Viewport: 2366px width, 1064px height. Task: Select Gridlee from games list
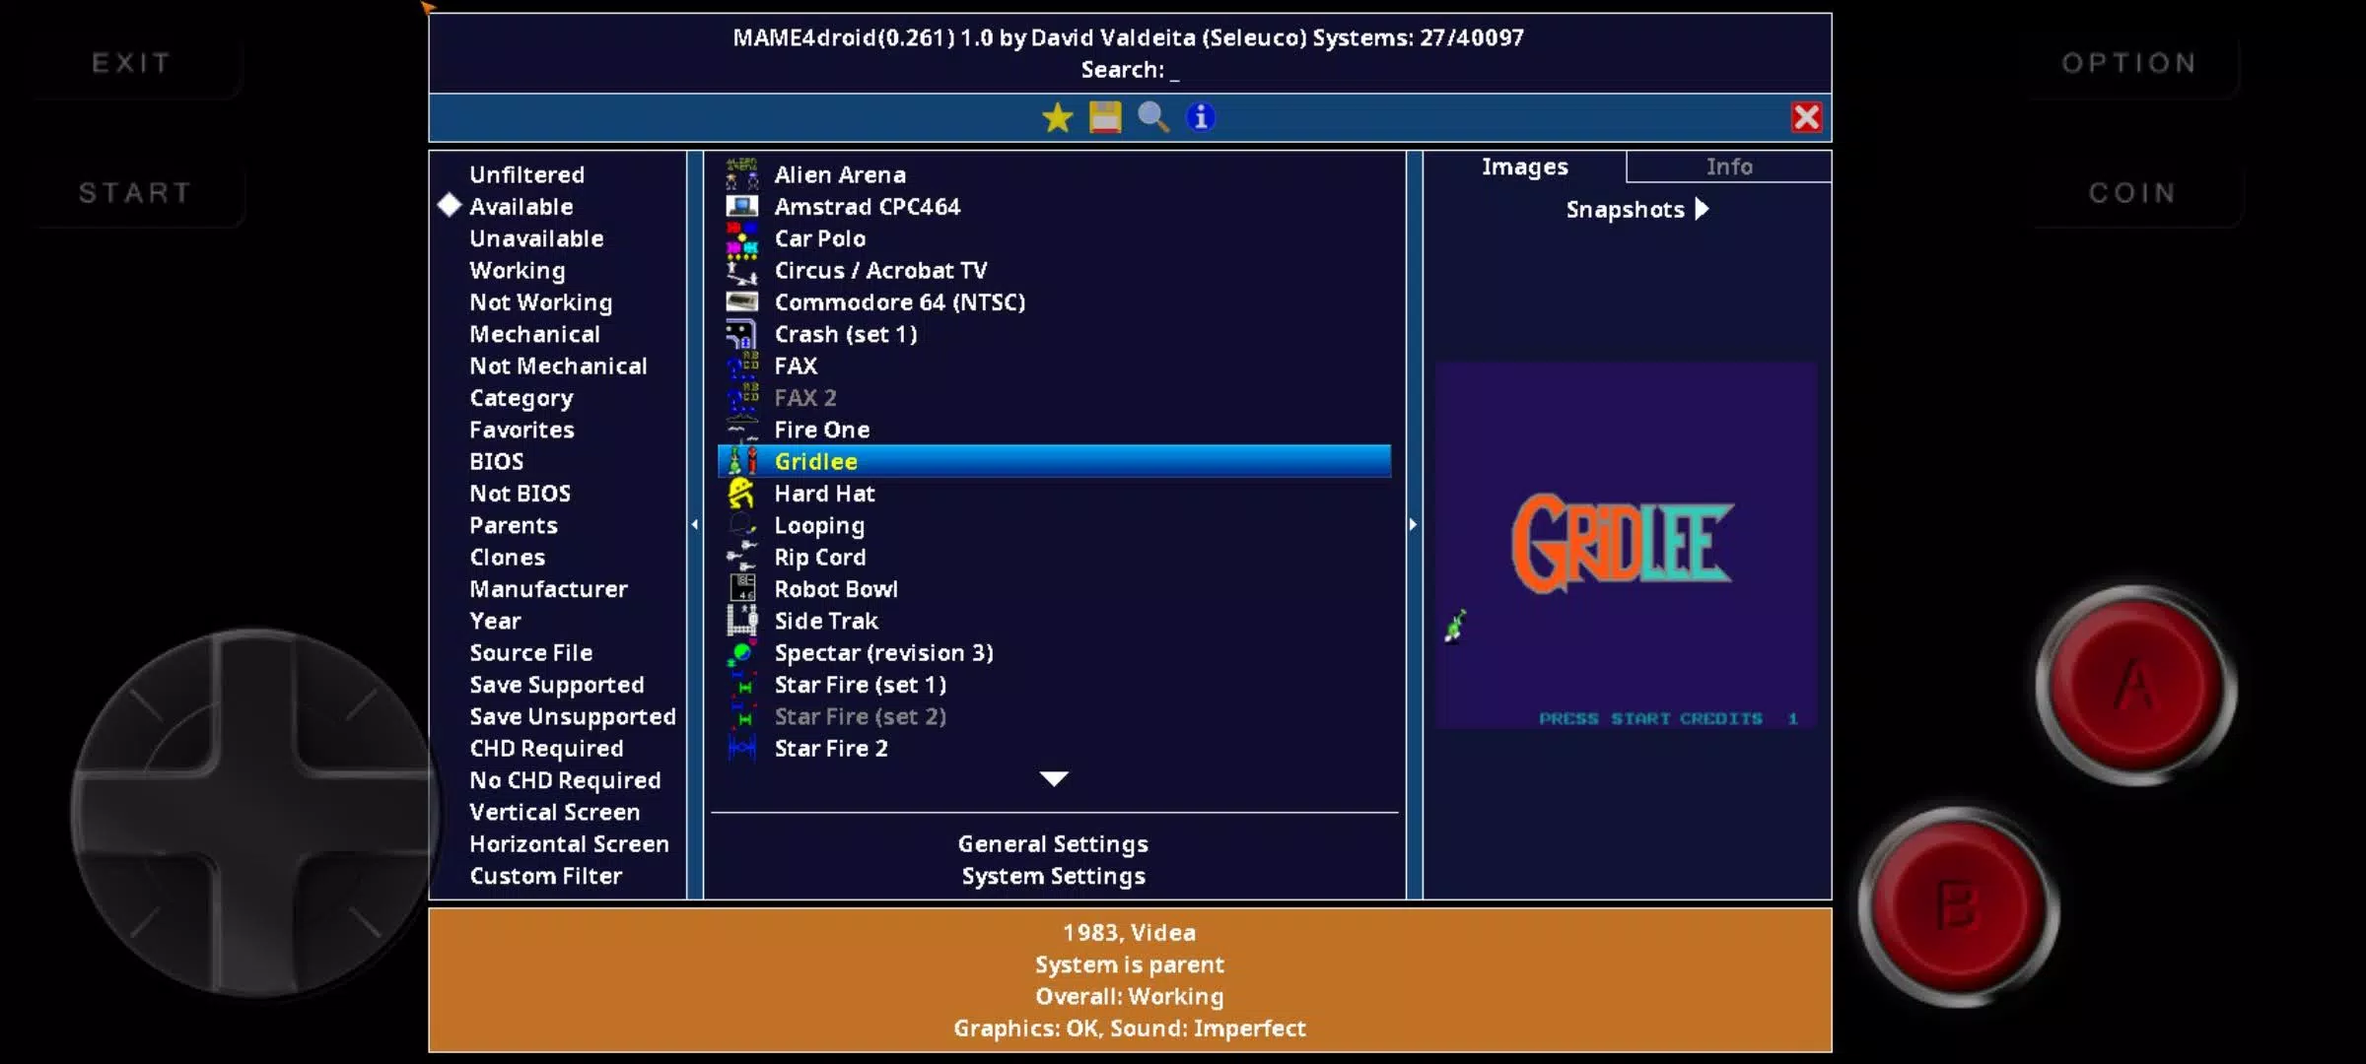1053,461
